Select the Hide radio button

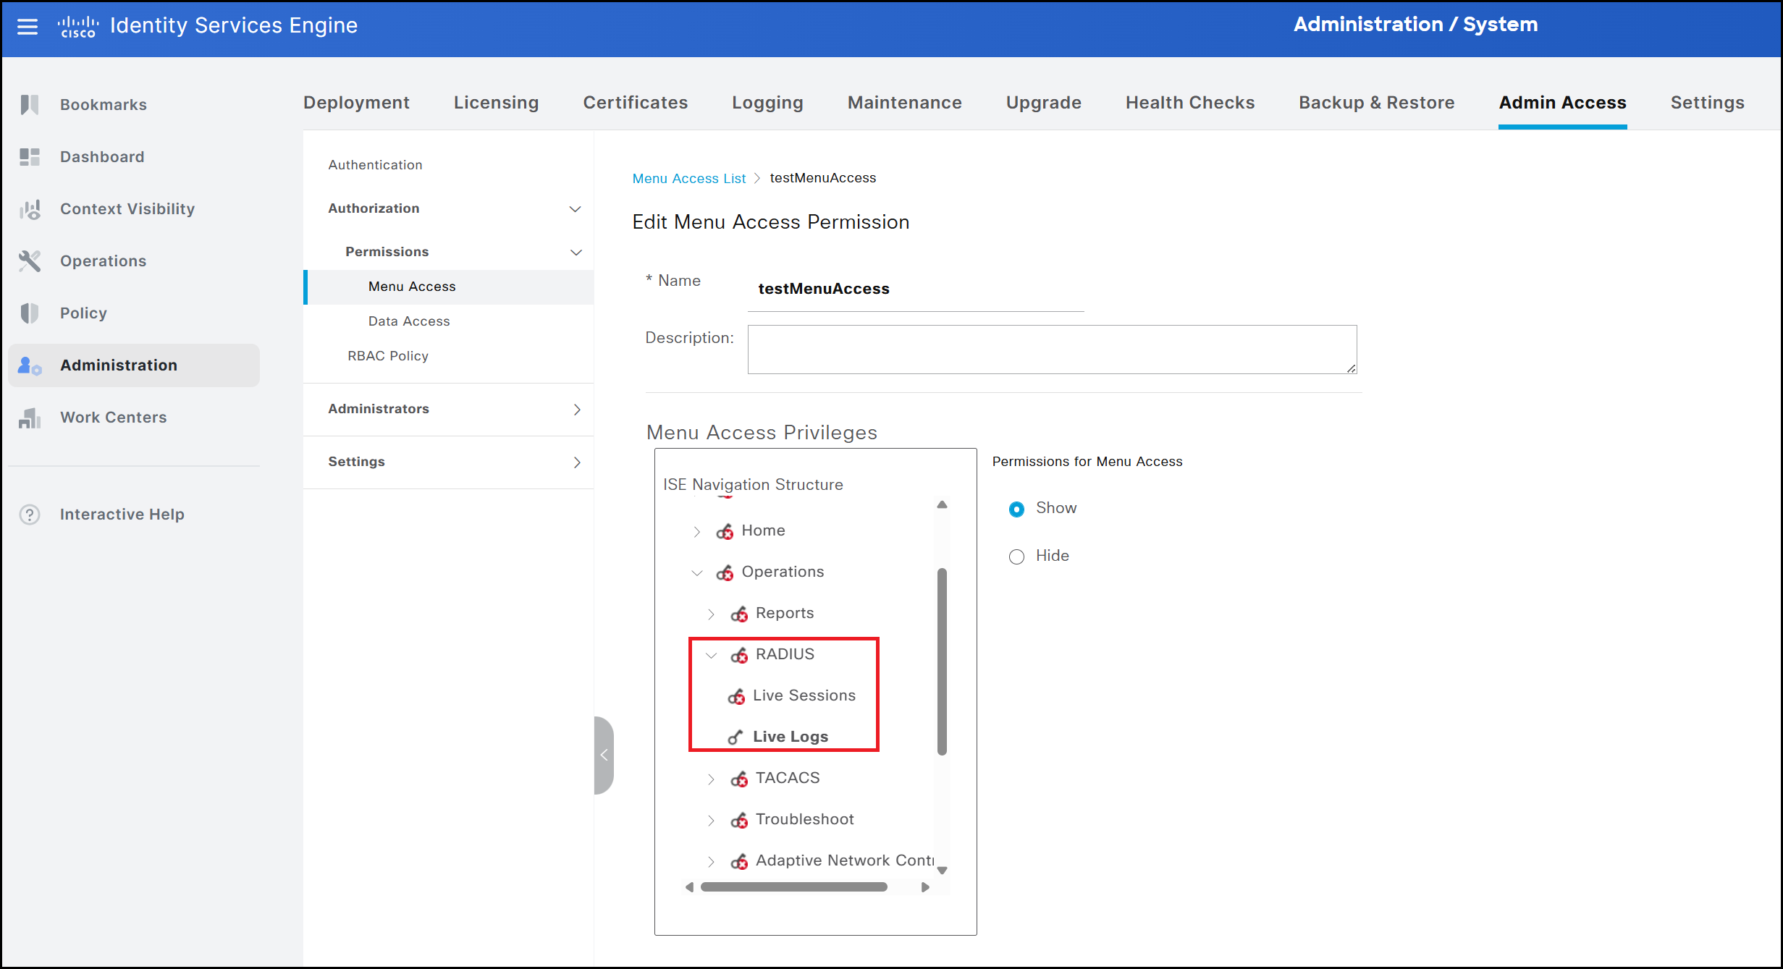[1016, 557]
